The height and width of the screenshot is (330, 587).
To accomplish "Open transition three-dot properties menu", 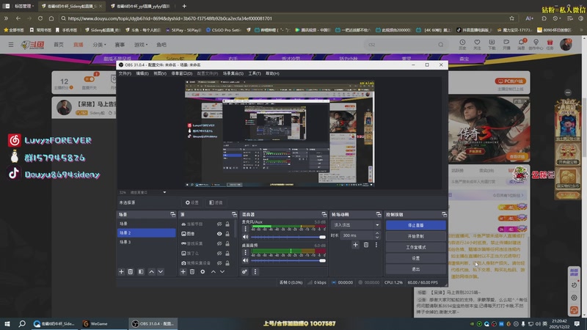I will point(376,245).
